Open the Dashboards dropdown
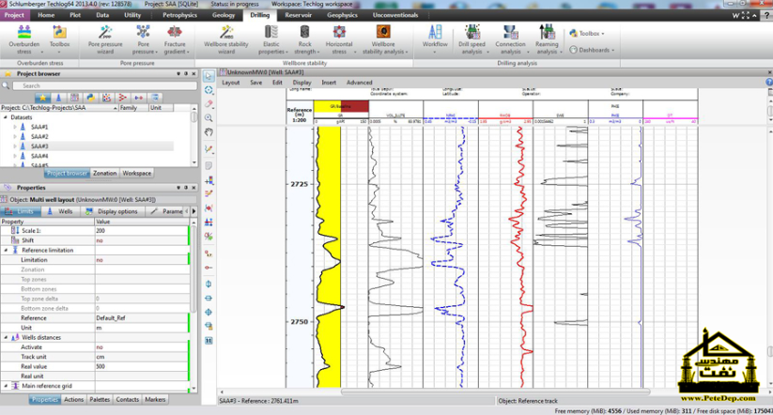 click(594, 50)
